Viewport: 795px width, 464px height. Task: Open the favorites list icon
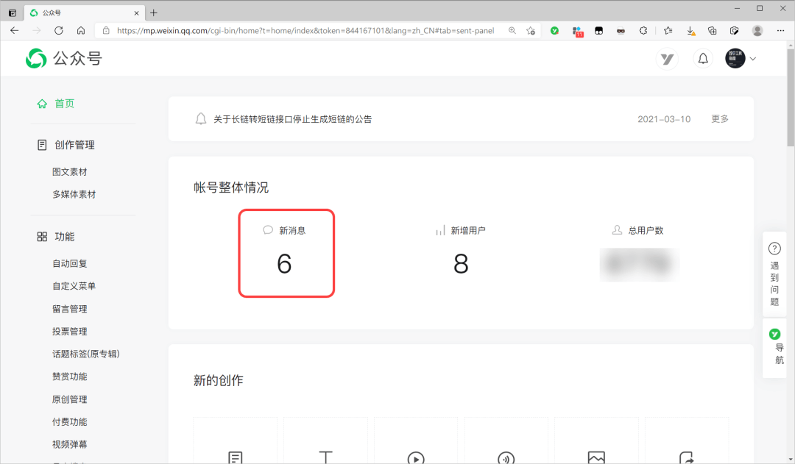tap(668, 30)
